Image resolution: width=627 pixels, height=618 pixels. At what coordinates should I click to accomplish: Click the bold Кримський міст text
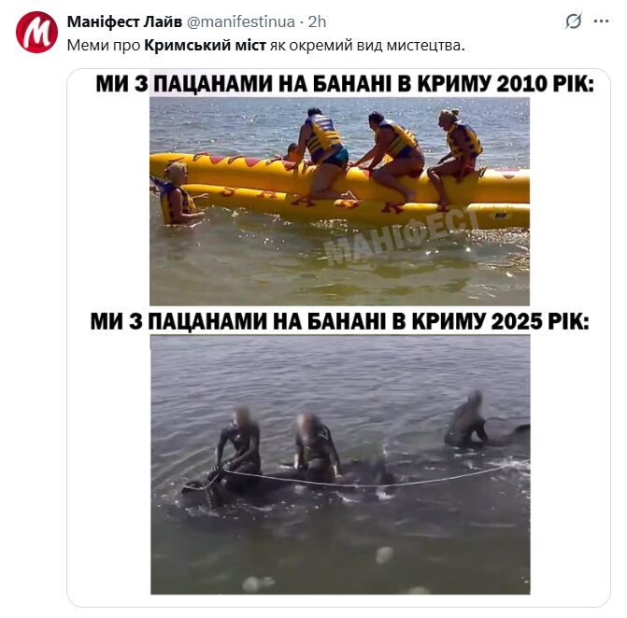pyautogui.click(x=205, y=46)
